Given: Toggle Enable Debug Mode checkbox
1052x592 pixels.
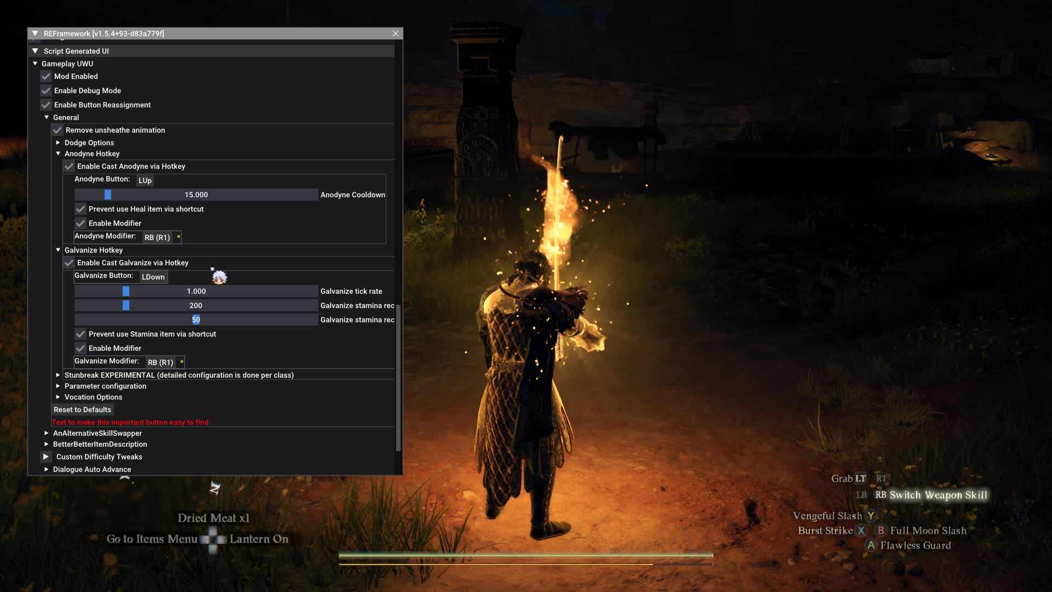Looking at the screenshot, I should tap(46, 90).
